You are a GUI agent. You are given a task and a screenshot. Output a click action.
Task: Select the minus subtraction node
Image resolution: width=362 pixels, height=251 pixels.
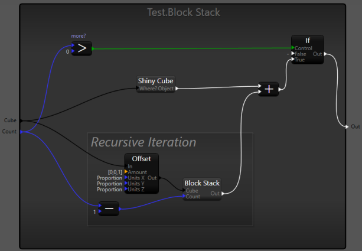coord(109,209)
